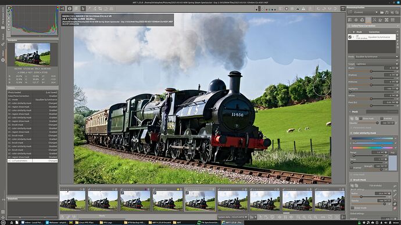This screenshot has width=401, height=225.
Task: Select the Crop tool in the toolbar
Action: (100, 9)
